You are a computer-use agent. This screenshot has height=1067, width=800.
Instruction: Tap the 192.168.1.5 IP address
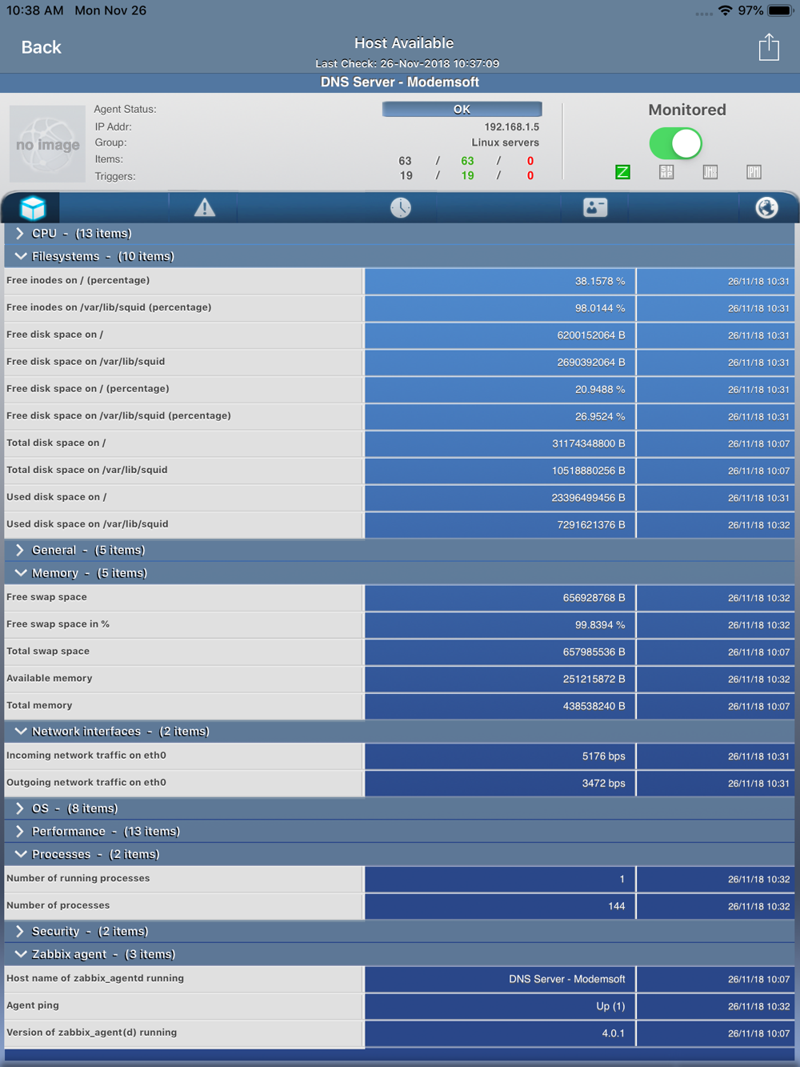pos(511,126)
